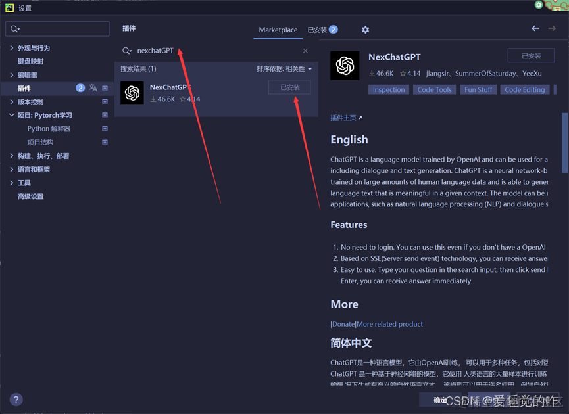Switch to the 已安装 tab
This screenshot has width=569, height=414.
pos(322,30)
